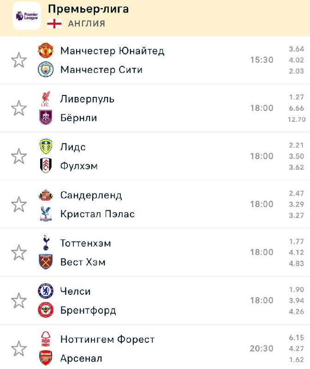Image resolution: width=310 pixels, height=369 pixels.
Task: Click the Leeds club crest
Action: 46,147
